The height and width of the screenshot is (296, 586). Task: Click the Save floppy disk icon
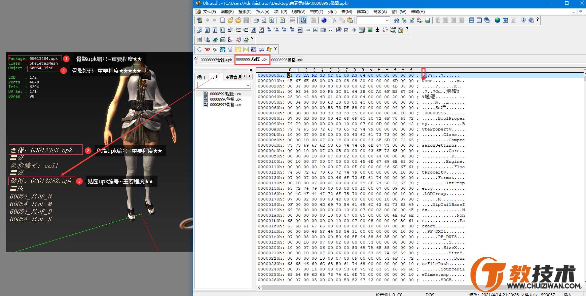pyautogui.click(x=246, y=21)
